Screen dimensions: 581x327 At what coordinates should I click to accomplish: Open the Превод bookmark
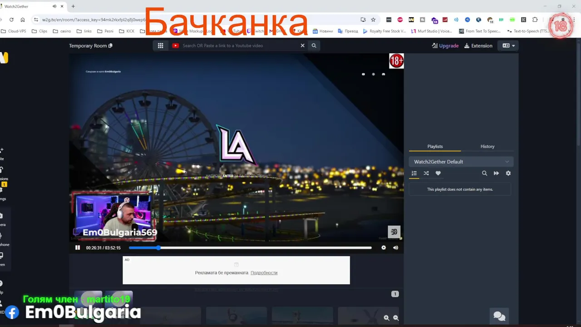[348, 31]
